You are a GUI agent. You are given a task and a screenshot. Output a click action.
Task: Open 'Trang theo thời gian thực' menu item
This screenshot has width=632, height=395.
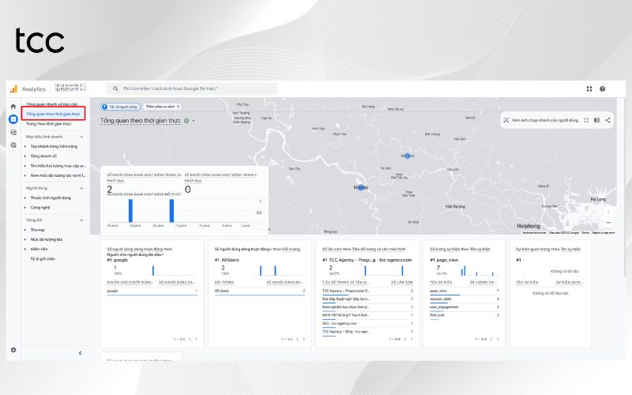click(x=49, y=124)
